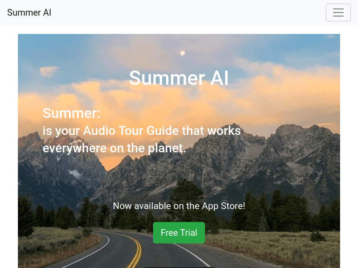This screenshot has width=358, height=268.
Task: Click the "everywhere on the planet." text
Action: point(114,148)
